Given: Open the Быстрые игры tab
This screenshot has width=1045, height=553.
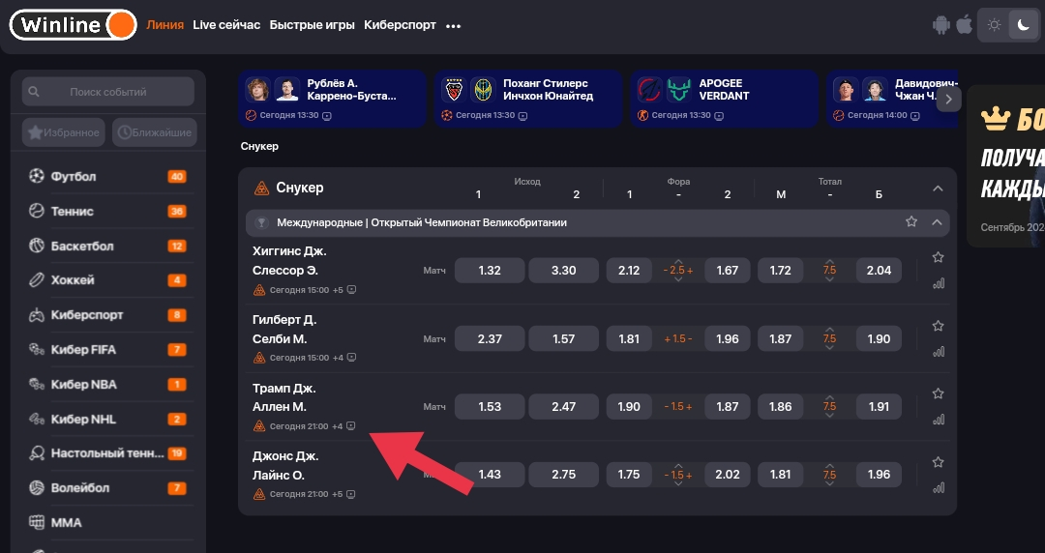Looking at the screenshot, I should [312, 25].
